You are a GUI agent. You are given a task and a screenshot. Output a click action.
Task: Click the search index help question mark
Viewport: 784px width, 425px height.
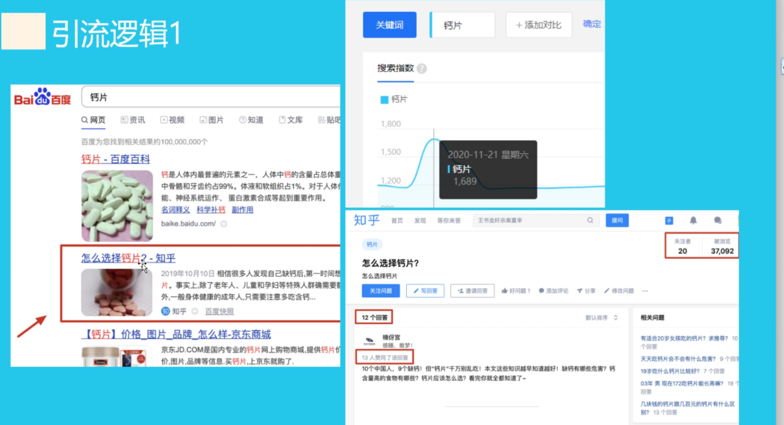coord(421,69)
